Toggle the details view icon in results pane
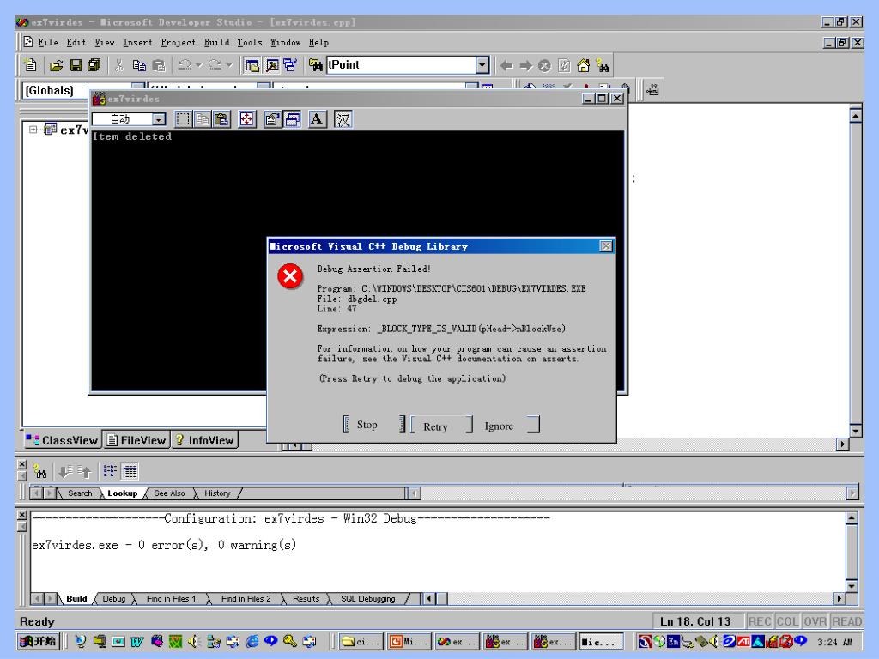 pos(130,471)
